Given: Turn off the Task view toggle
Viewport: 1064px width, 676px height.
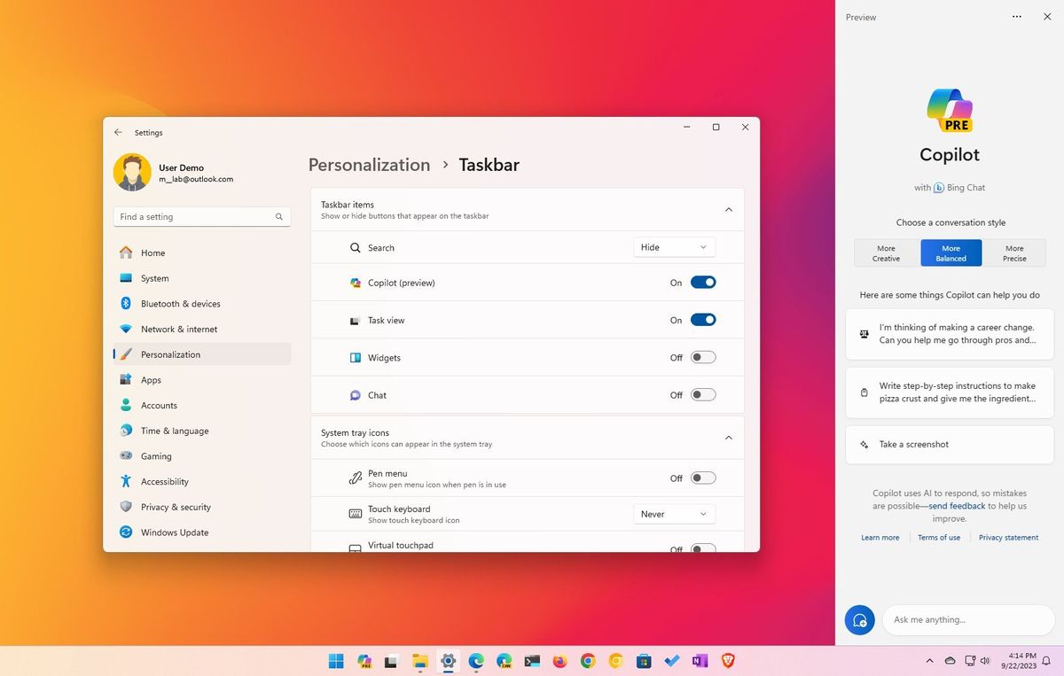Looking at the screenshot, I should 703,320.
